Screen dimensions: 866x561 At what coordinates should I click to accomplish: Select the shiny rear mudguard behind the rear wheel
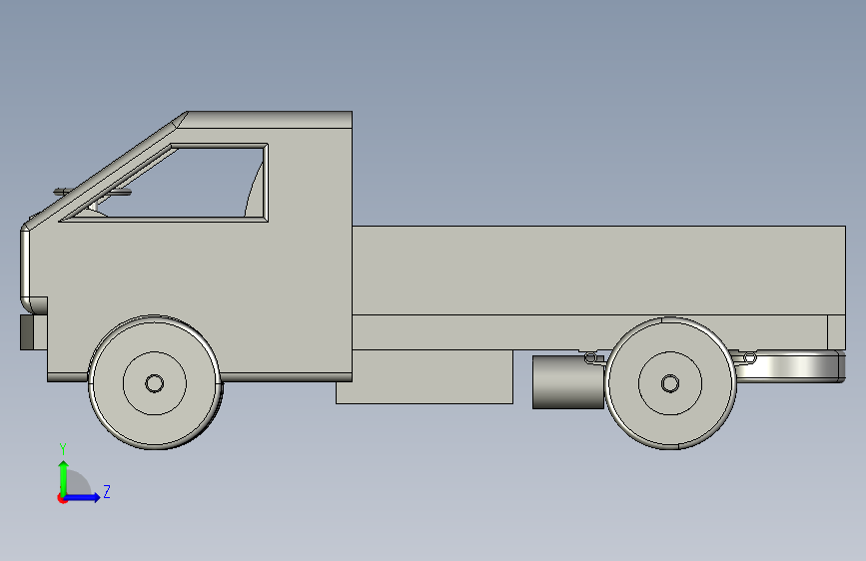(789, 366)
